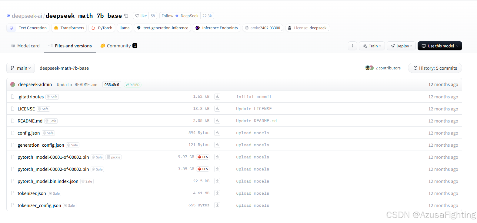Switch to the Model card tab
This screenshot has width=477, height=223.
pos(25,46)
